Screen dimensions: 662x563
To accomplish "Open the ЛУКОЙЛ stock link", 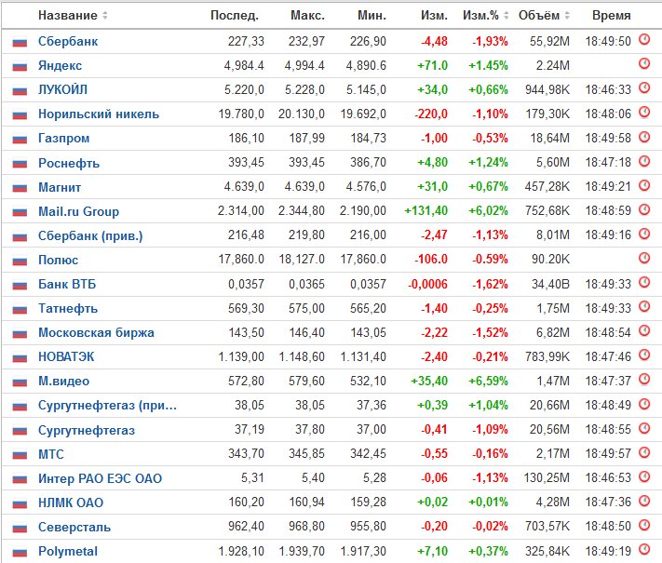I will point(63,89).
